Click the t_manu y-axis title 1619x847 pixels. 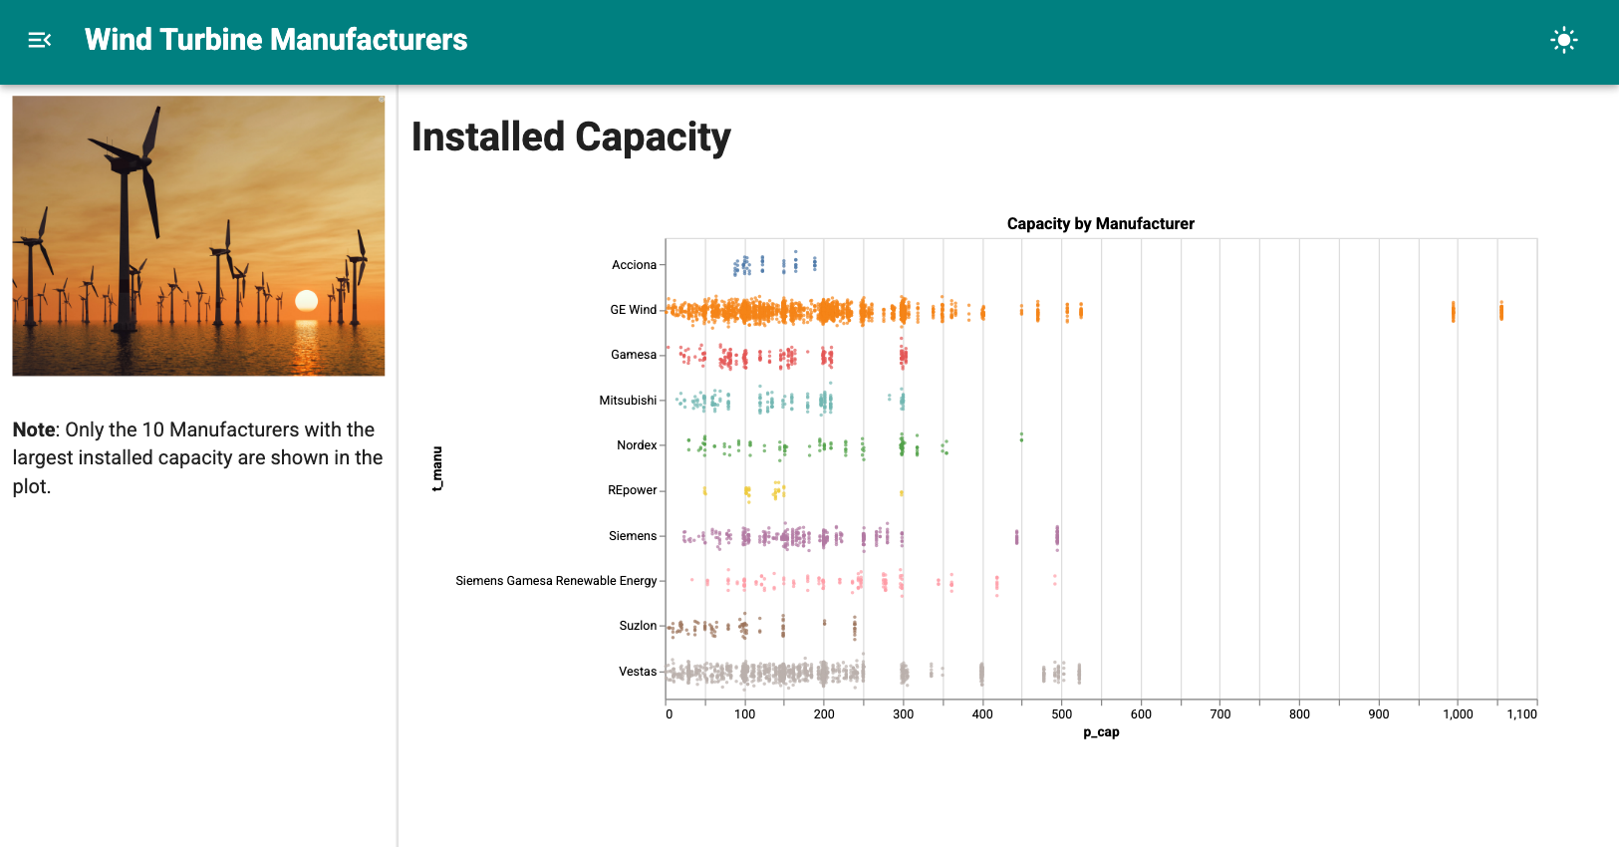tap(437, 468)
